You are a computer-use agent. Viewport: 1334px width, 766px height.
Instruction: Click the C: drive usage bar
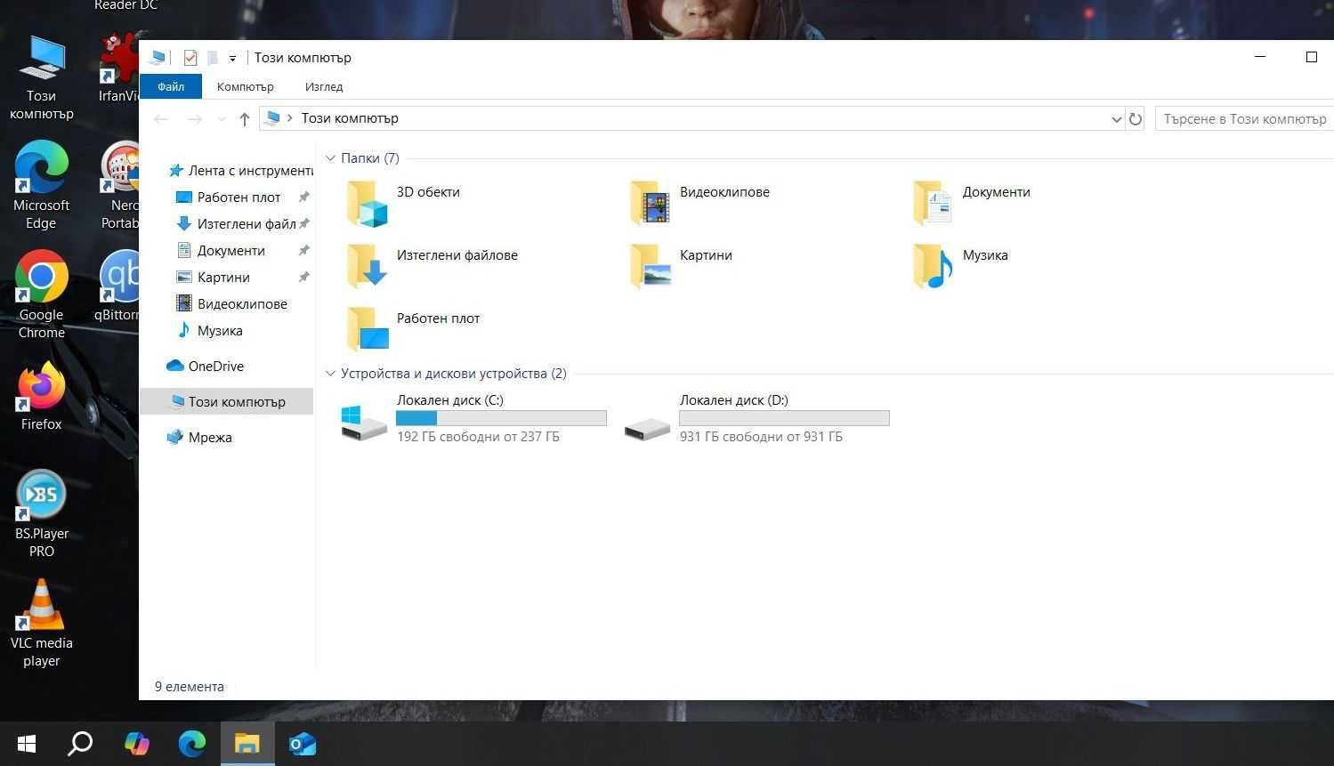click(501, 418)
